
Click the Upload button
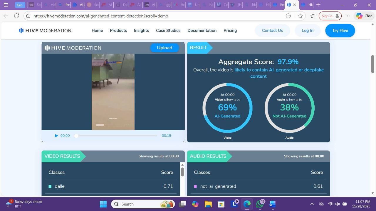click(164, 48)
